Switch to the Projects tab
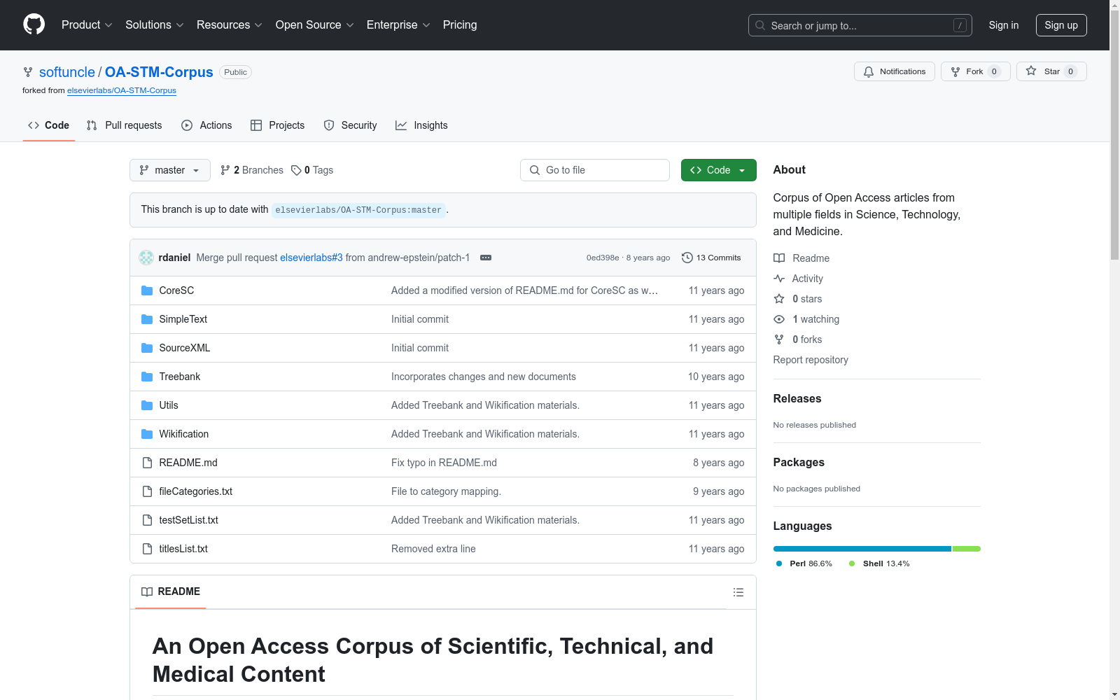The width and height of the screenshot is (1120, 700). (278, 125)
